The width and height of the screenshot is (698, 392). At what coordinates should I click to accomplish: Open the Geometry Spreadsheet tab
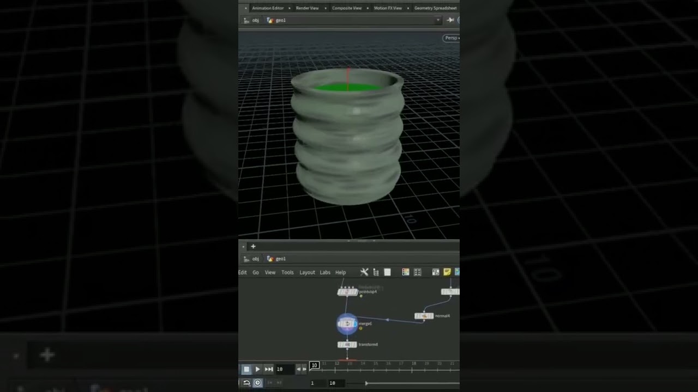435,8
